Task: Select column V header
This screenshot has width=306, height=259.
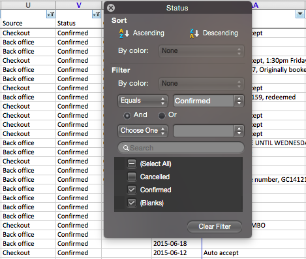Action: 79,5
